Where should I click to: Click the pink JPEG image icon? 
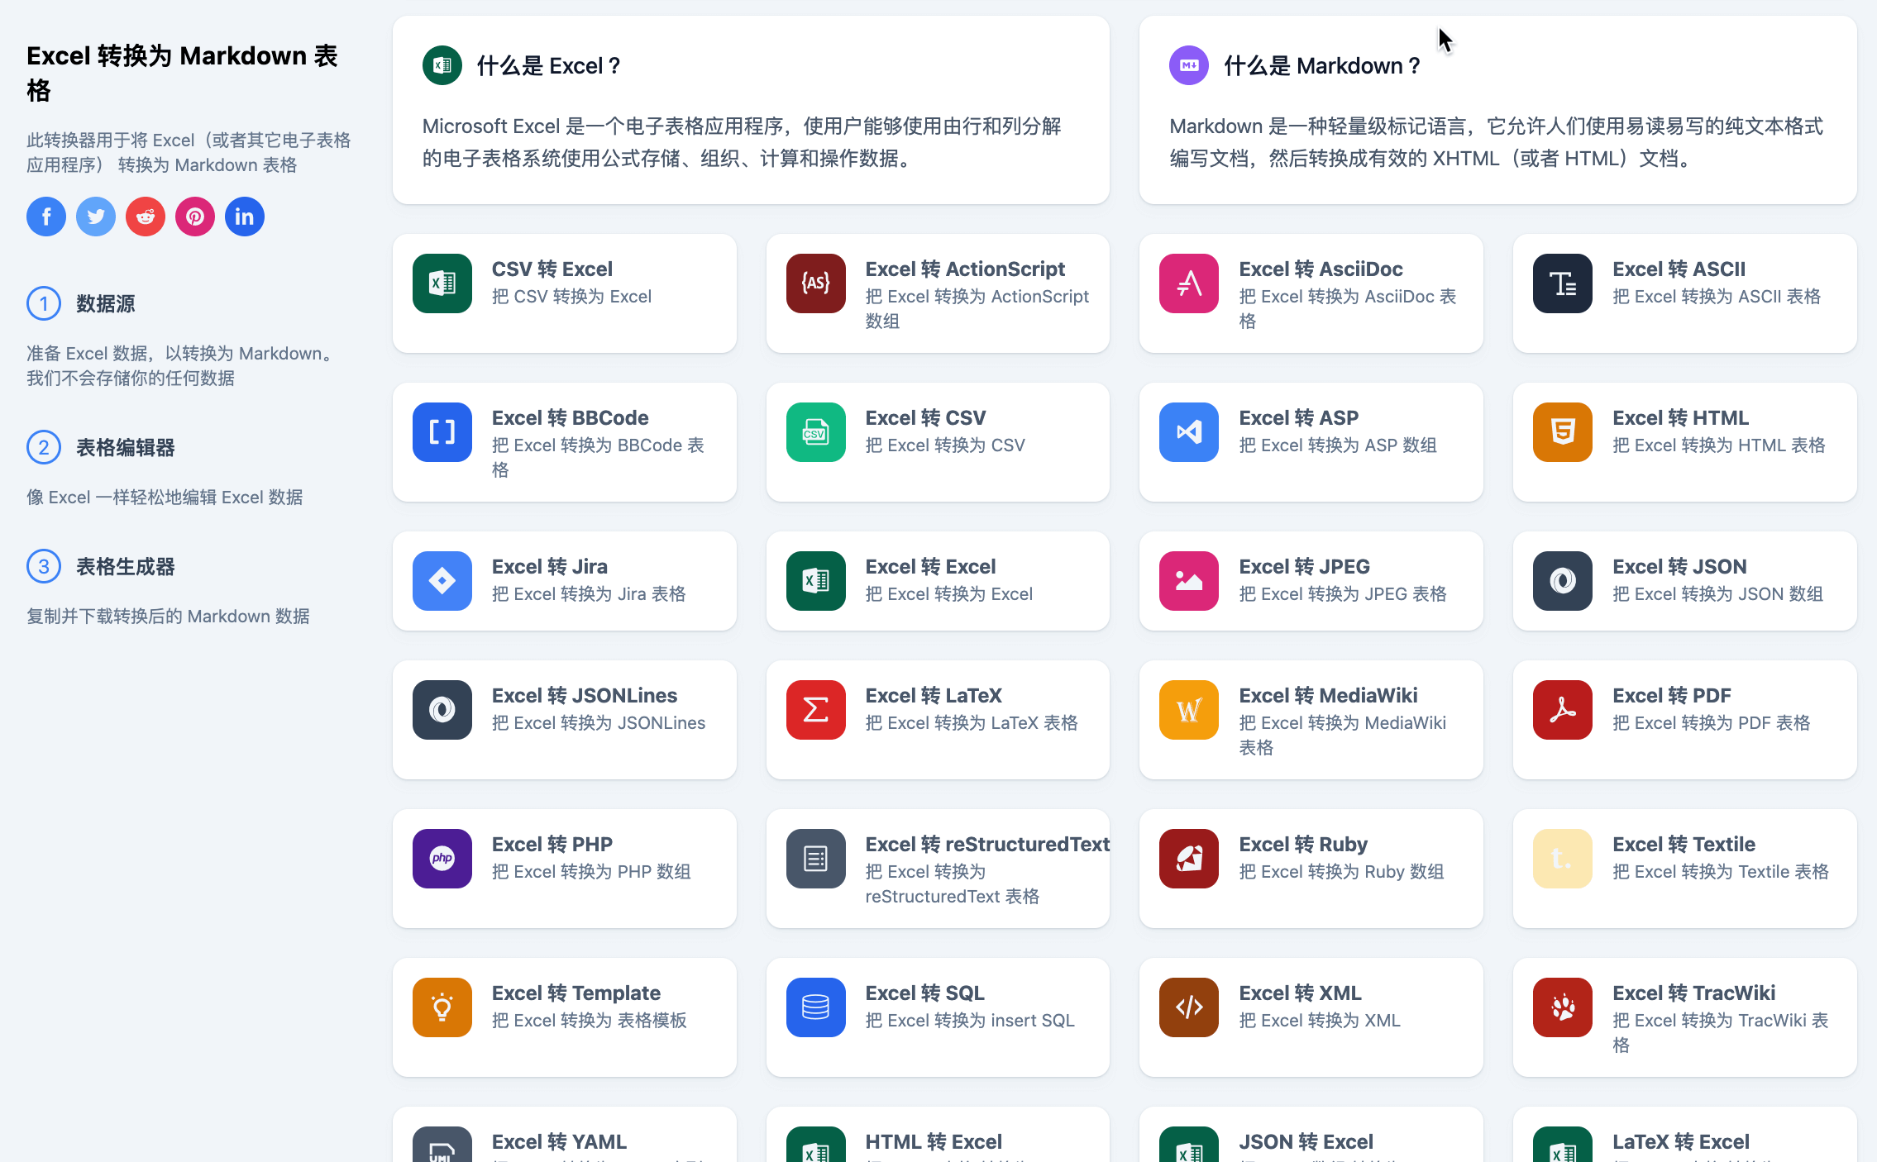1189,581
